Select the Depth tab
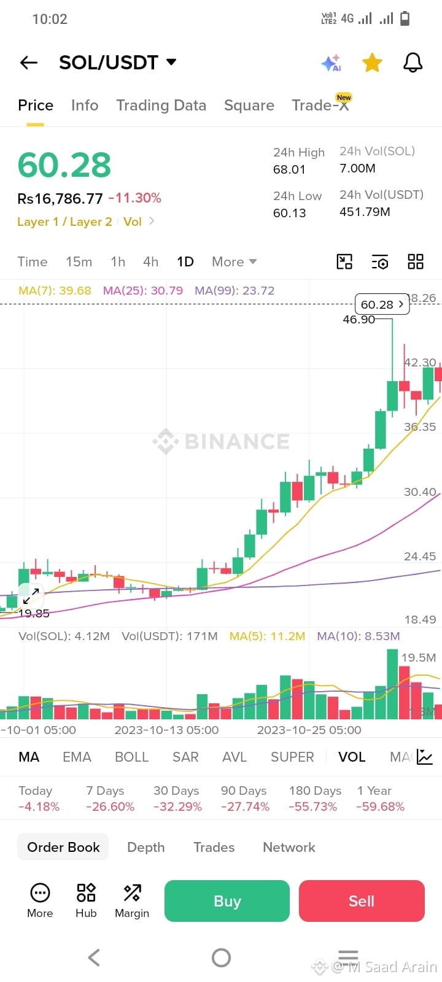442x982 pixels. click(146, 847)
